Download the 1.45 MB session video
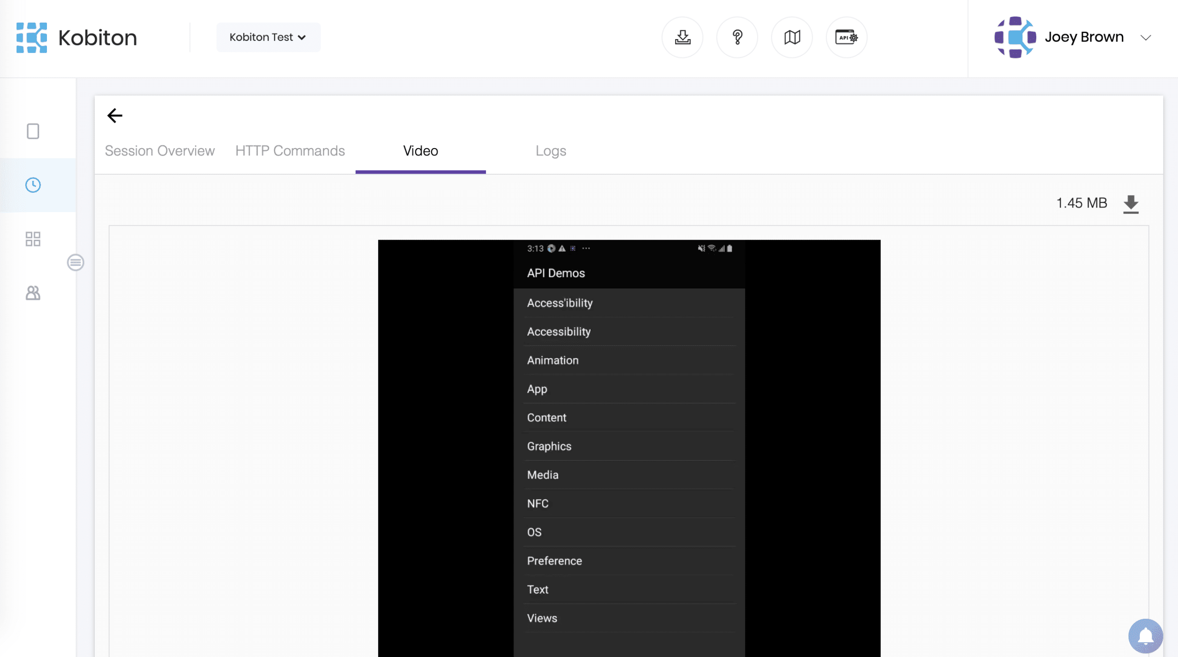Image resolution: width=1178 pixels, height=657 pixels. (x=1131, y=203)
